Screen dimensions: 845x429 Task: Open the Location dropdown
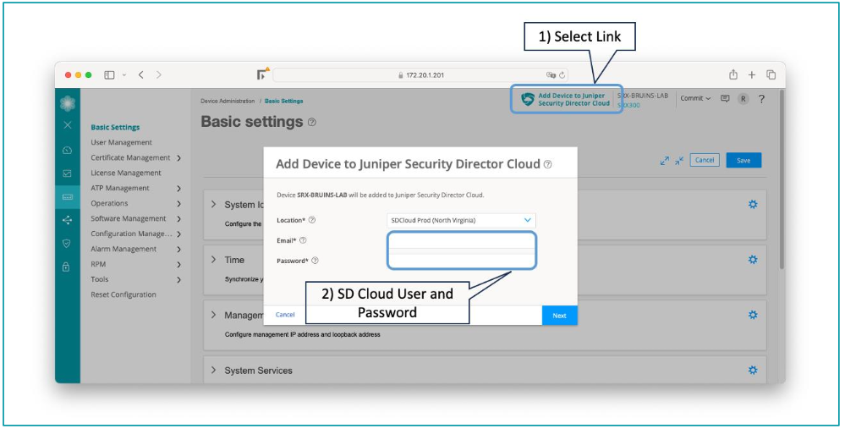tap(461, 220)
